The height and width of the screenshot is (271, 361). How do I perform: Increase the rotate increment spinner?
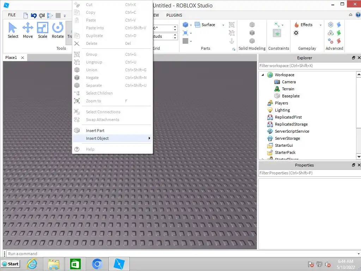point(175,27)
